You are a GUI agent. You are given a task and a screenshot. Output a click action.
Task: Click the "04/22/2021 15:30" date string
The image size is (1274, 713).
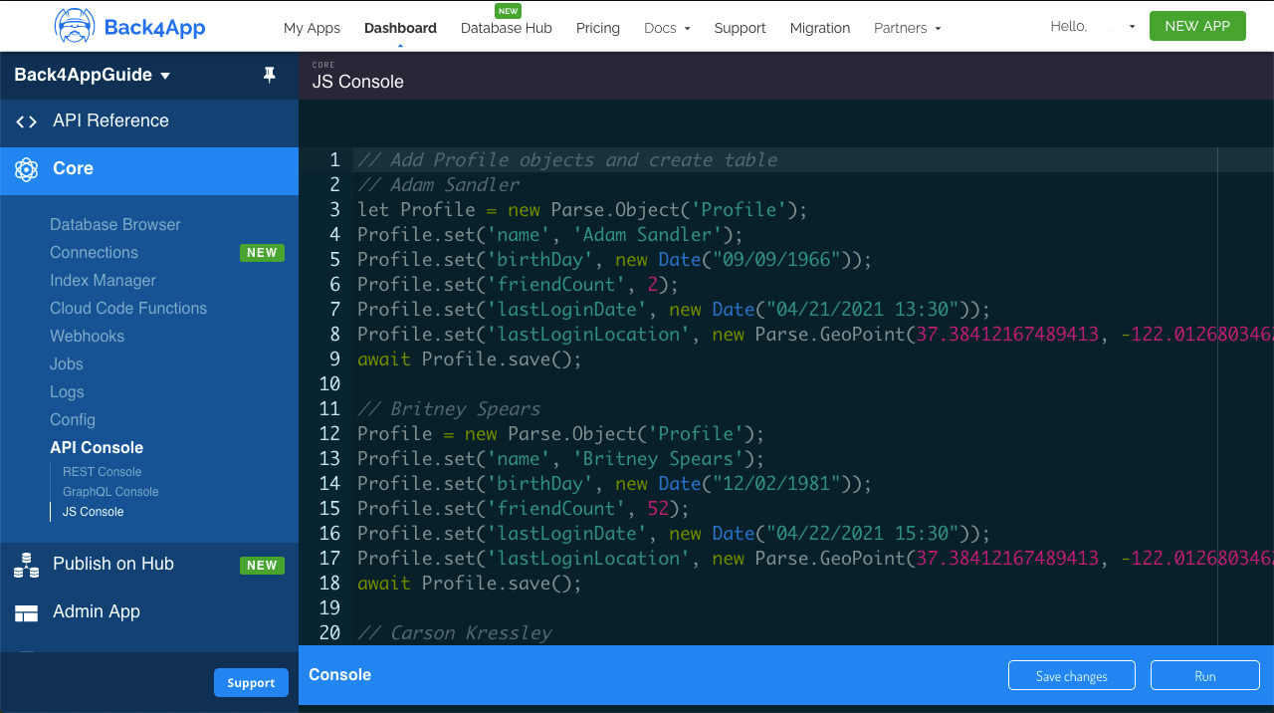[x=862, y=534]
